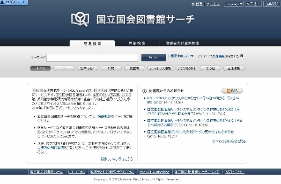Click the 文字拡大 button
Screen dimensions: 281x184
(253, 4)
